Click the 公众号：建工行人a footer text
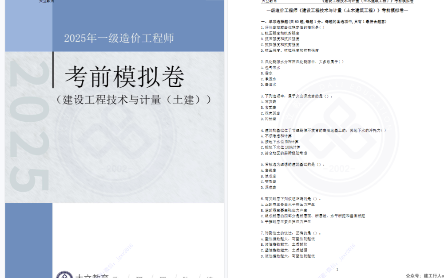The height and width of the screenshot is (278, 444). point(424,275)
